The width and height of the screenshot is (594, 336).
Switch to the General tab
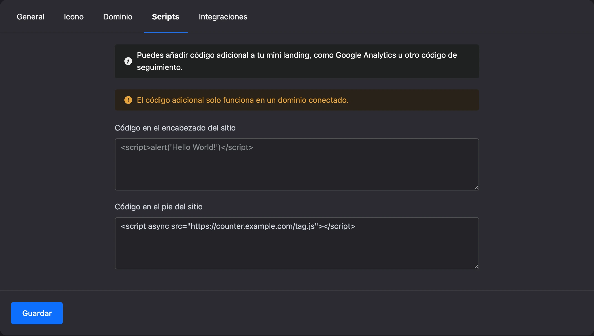click(x=31, y=17)
